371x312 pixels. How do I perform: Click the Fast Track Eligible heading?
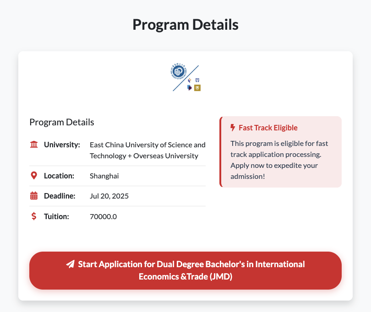pyautogui.click(x=268, y=128)
